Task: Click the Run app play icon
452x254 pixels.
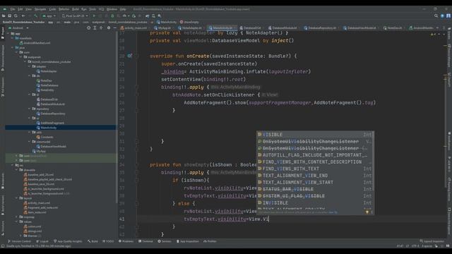Action: [x=94, y=16]
